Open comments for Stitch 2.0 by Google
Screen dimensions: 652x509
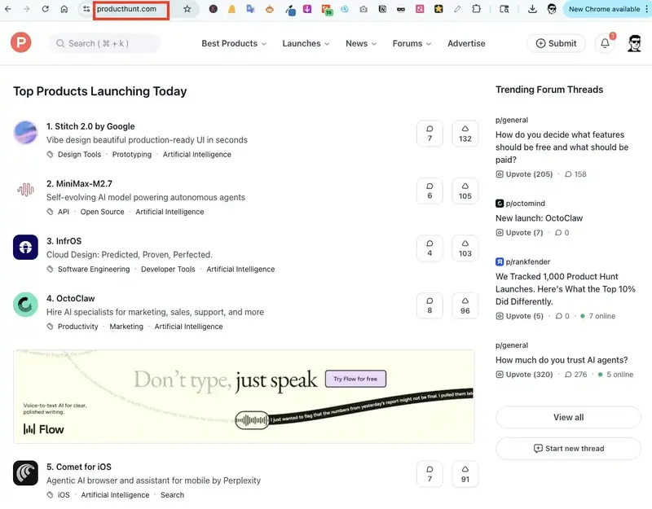click(430, 134)
